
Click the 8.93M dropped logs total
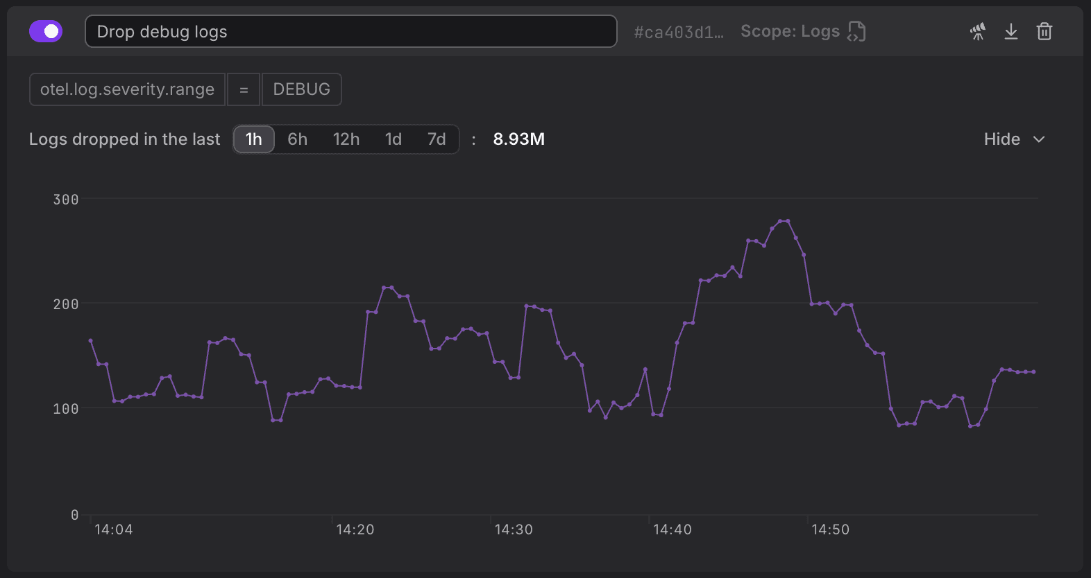click(x=519, y=139)
